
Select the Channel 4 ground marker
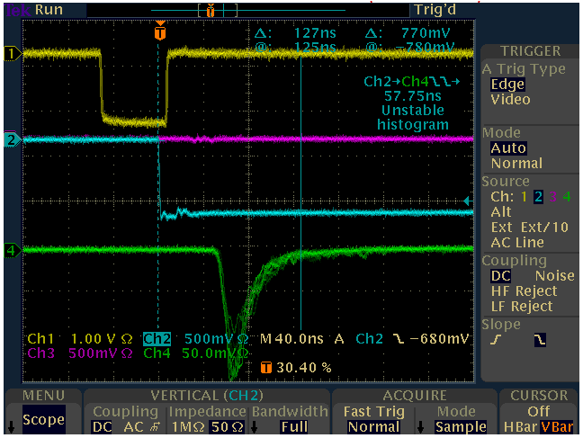pos(13,250)
